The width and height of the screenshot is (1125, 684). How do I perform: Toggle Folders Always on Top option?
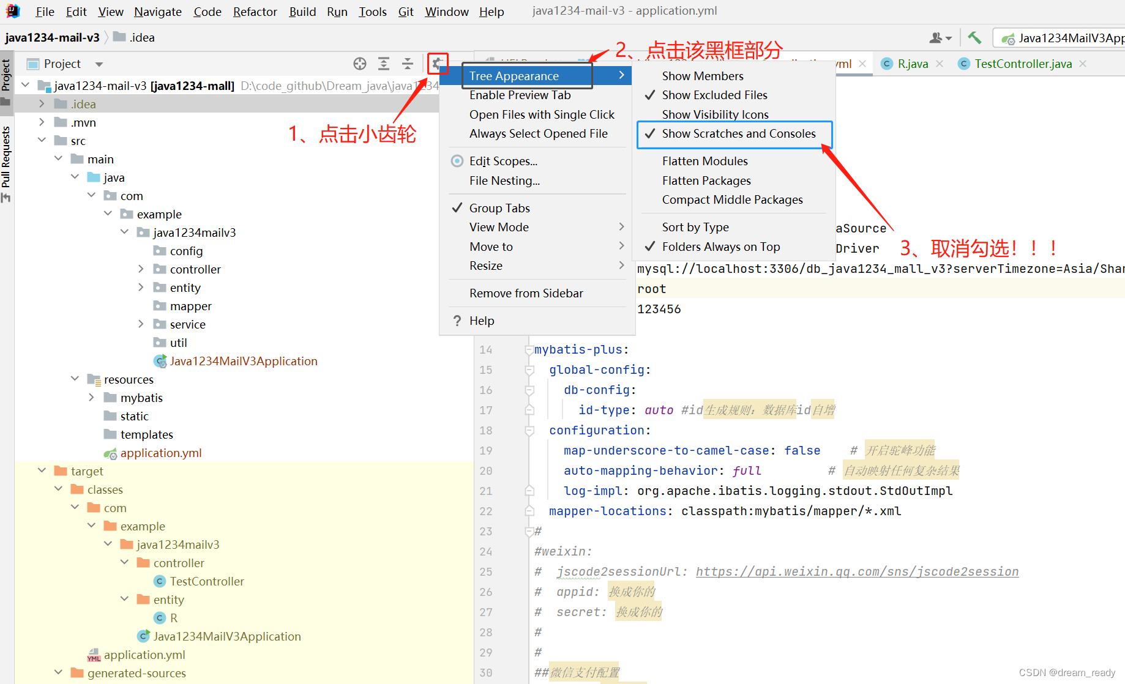[734, 247]
